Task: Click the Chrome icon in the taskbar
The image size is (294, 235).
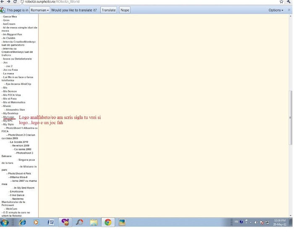Action: pyautogui.click(x=108, y=222)
